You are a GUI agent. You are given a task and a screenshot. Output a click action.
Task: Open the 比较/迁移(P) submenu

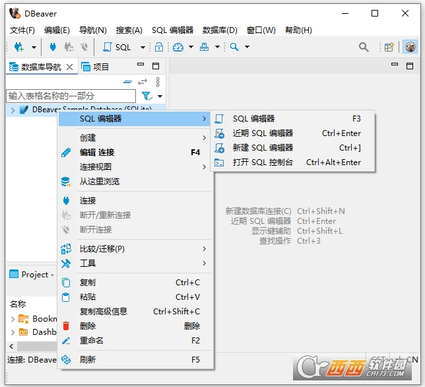(x=135, y=249)
